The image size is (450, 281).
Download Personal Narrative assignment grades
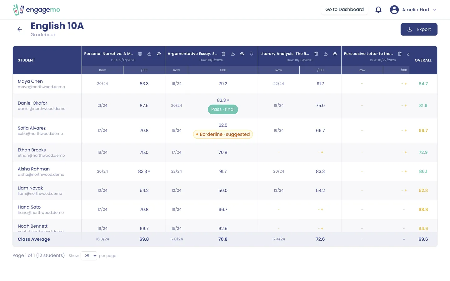pyautogui.click(x=149, y=54)
